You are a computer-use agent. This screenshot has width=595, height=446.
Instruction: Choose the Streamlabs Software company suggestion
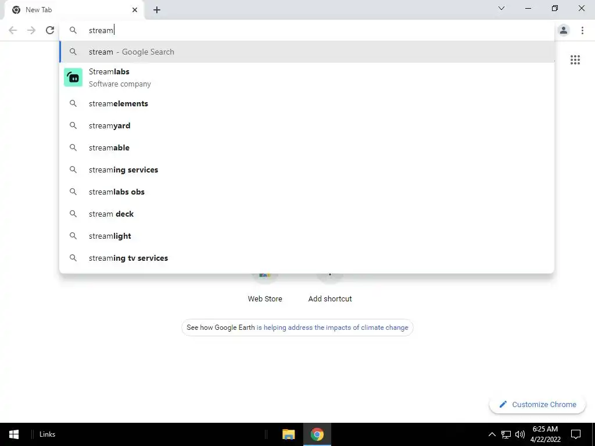pos(307,78)
